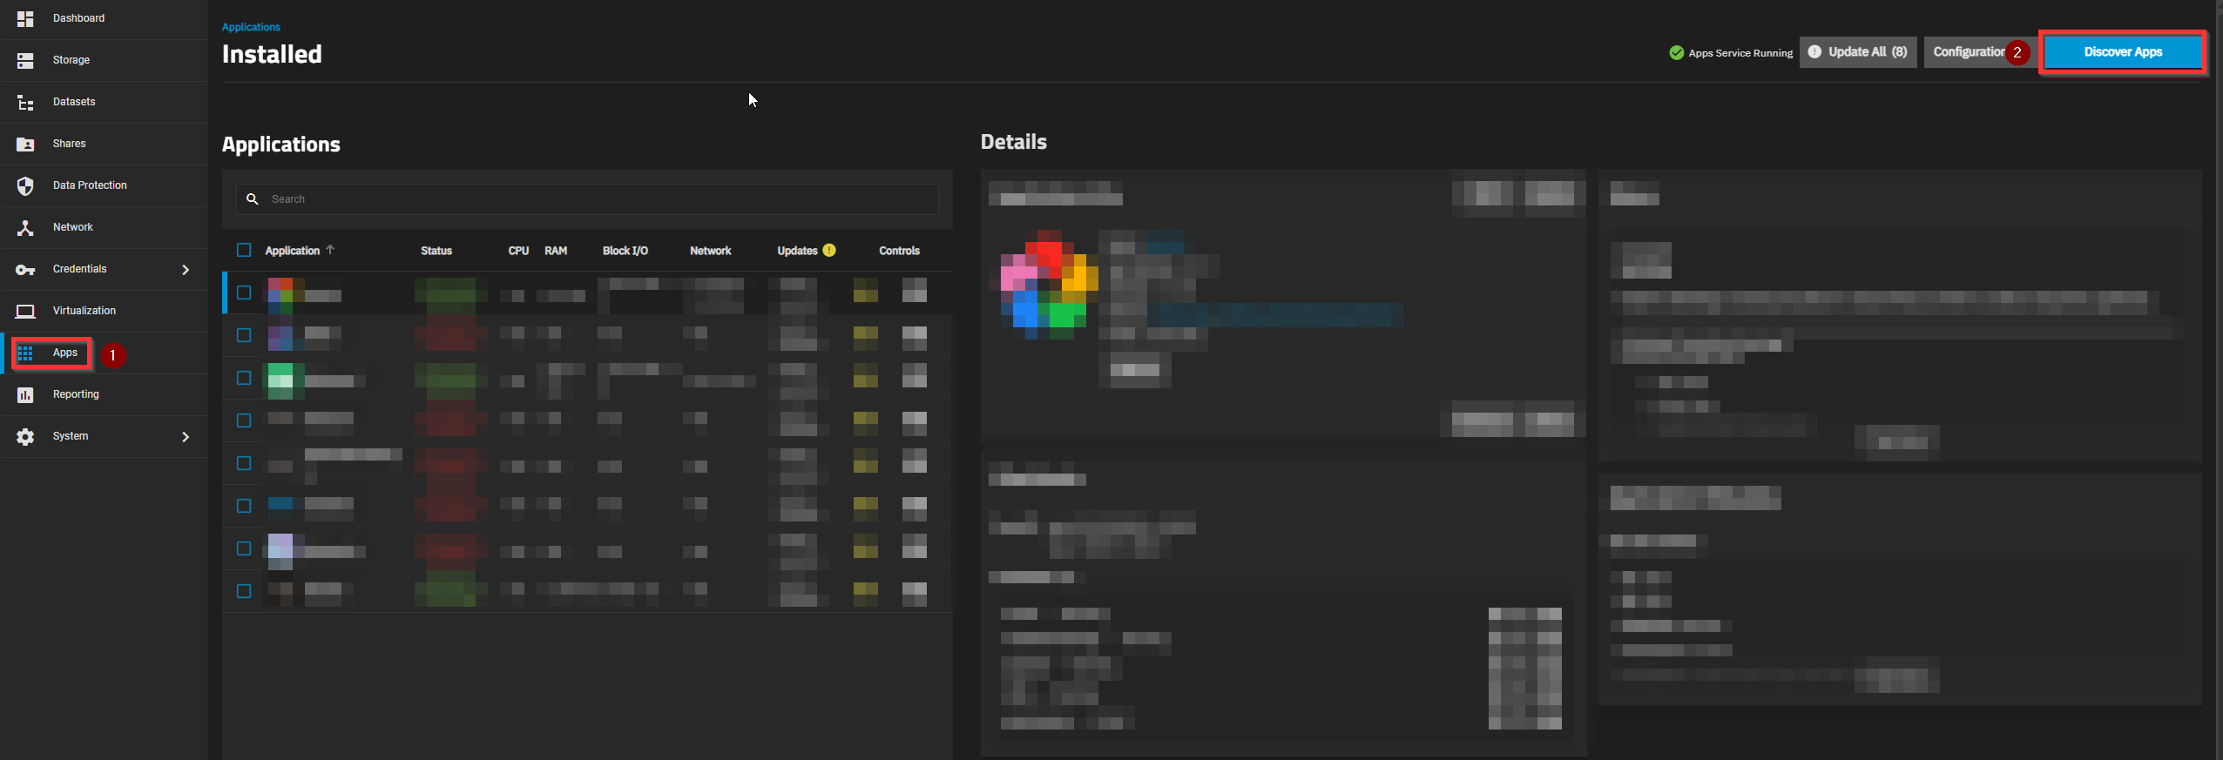Screen dimensions: 2223x760
Task: Open Storage via its sidebar icon
Action: [25, 60]
